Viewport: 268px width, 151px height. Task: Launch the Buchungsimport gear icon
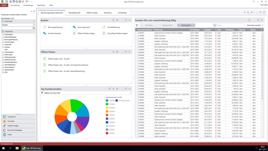tap(74, 27)
